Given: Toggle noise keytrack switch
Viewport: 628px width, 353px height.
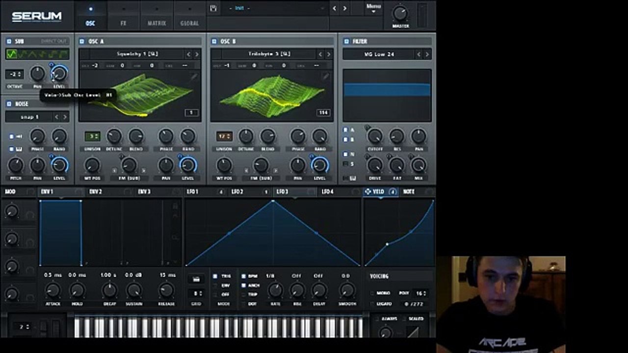Looking at the screenshot, I should [12, 149].
